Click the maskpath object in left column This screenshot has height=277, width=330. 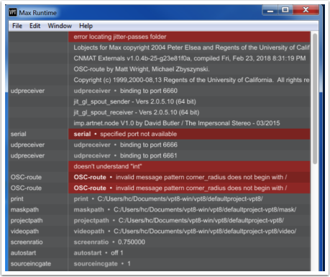pos(24,209)
